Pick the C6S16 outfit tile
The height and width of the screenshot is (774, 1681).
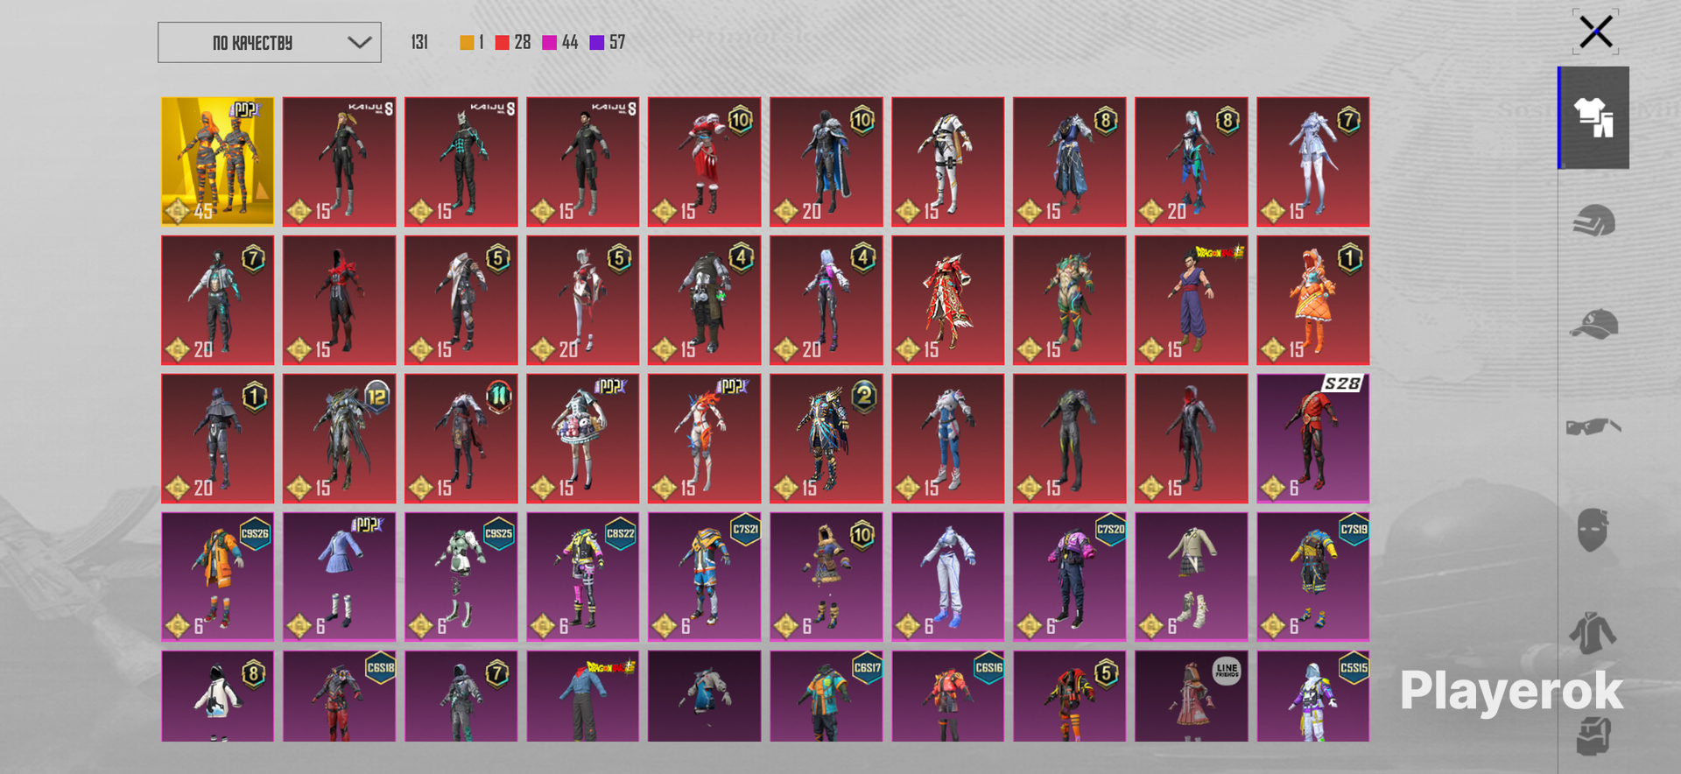click(x=948, y=696)
